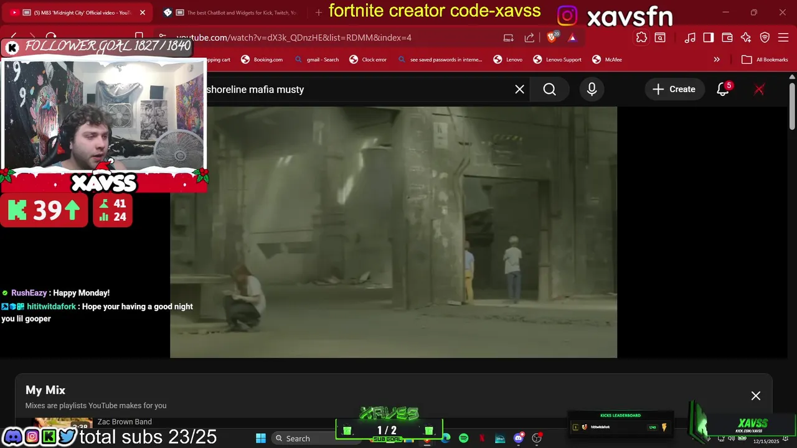Click the page vertical scrollbar
The width and height of the screenshot is (797, 448).
(792, 106)
